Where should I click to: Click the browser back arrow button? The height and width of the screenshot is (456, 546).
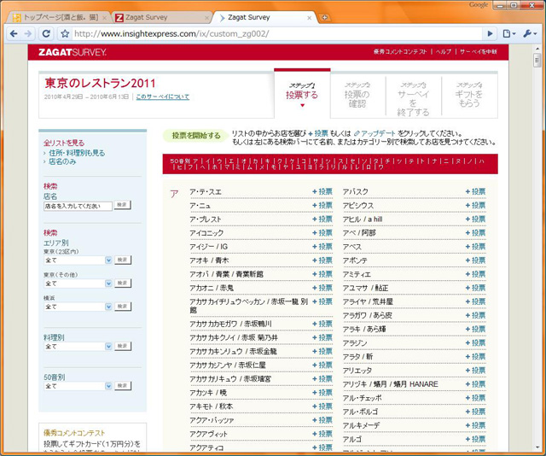pos(13,33)
